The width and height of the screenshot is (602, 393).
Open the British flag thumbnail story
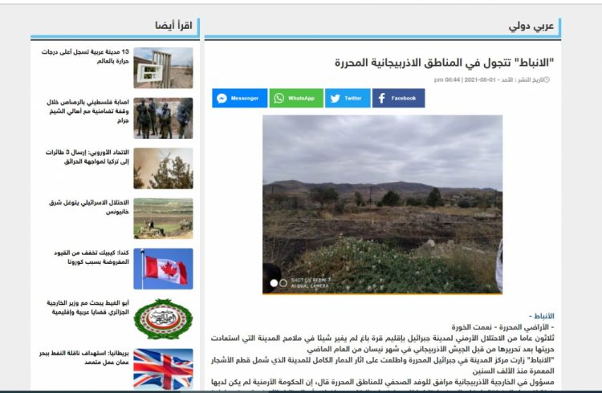click(x=163, y=368)
